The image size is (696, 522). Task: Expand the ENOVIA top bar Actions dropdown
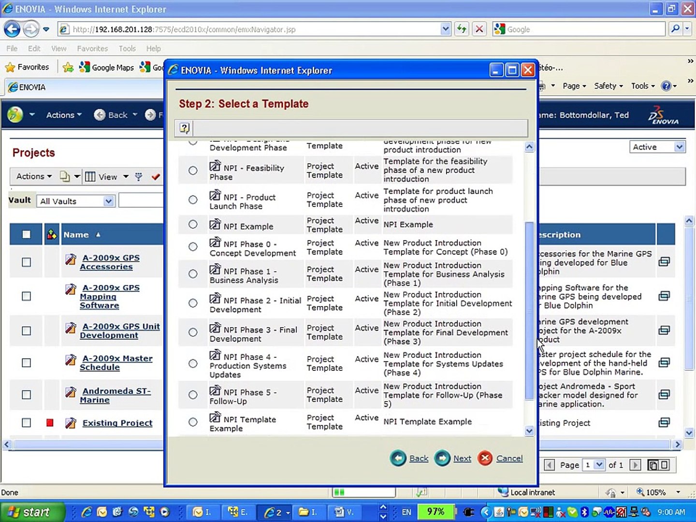[x=64, y=115]
